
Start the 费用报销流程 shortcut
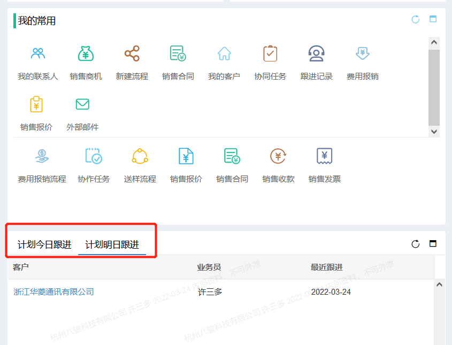click(42, 156)
